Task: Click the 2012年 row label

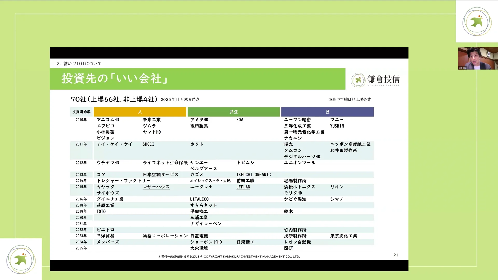Action: pos(81,163)
